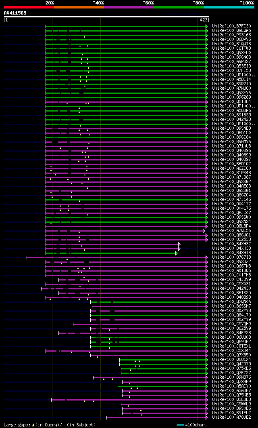Click the green arrowhead ending the B4XH18 bar
The width and height of the screenshot is (258, 428).
[x=176, y=253]
